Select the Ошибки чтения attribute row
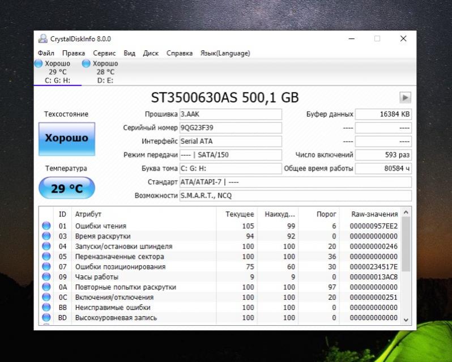This screenshot has height=362, width=452. [220, 225]
